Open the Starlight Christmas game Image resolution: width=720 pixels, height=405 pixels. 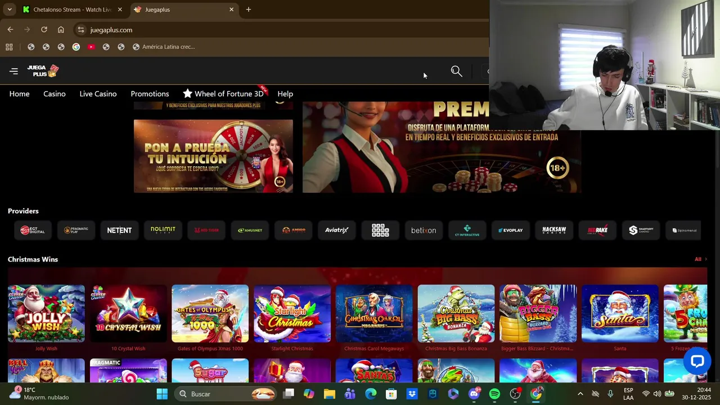point(292,313)
